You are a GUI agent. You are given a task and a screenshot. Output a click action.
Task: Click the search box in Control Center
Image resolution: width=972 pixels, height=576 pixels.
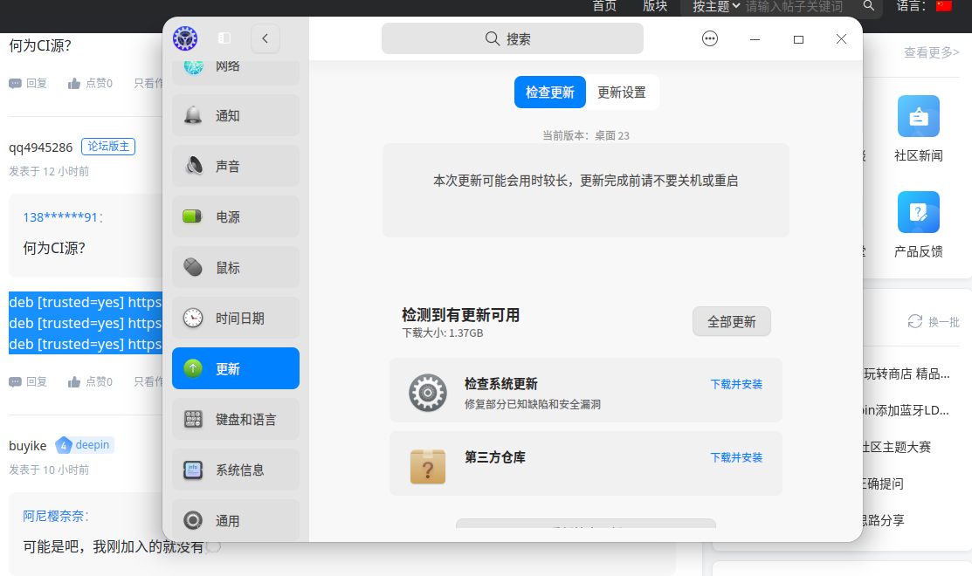(x=512, y=39)
